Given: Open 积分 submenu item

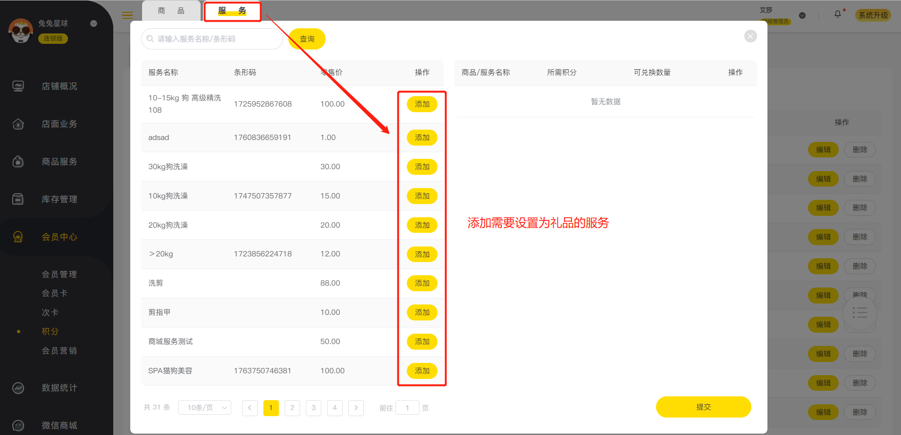Looking at the screenshot, I should 50,331.
